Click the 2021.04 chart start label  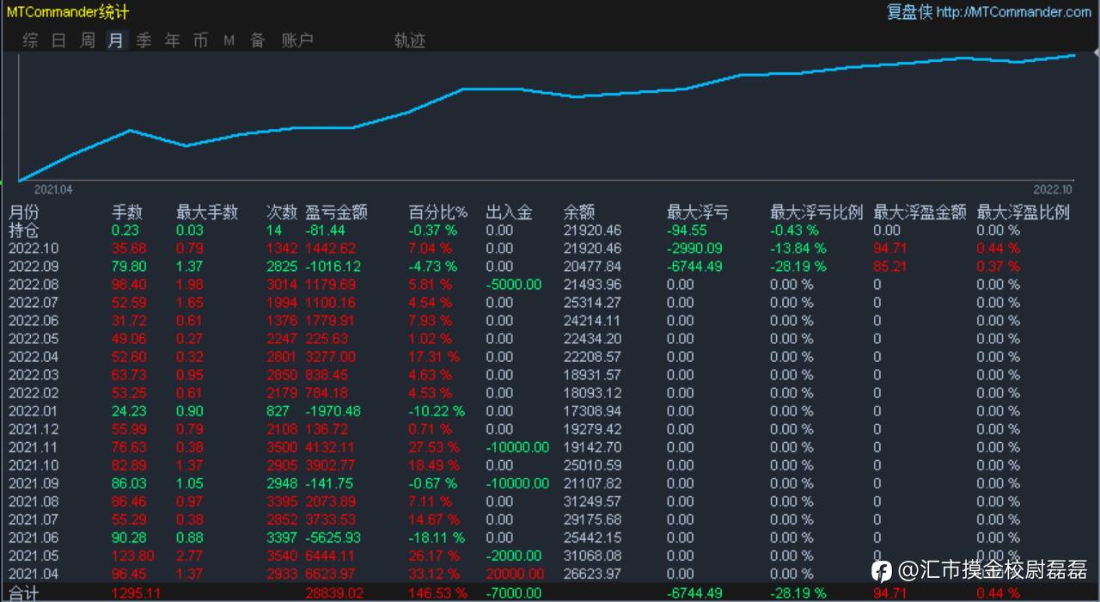coord(53,189)
